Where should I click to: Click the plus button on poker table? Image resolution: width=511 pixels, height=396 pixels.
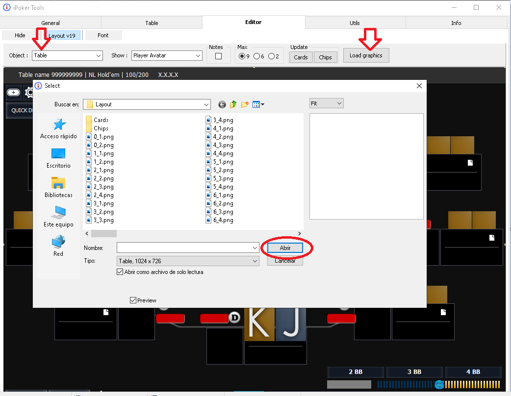[x=13, y=93]
